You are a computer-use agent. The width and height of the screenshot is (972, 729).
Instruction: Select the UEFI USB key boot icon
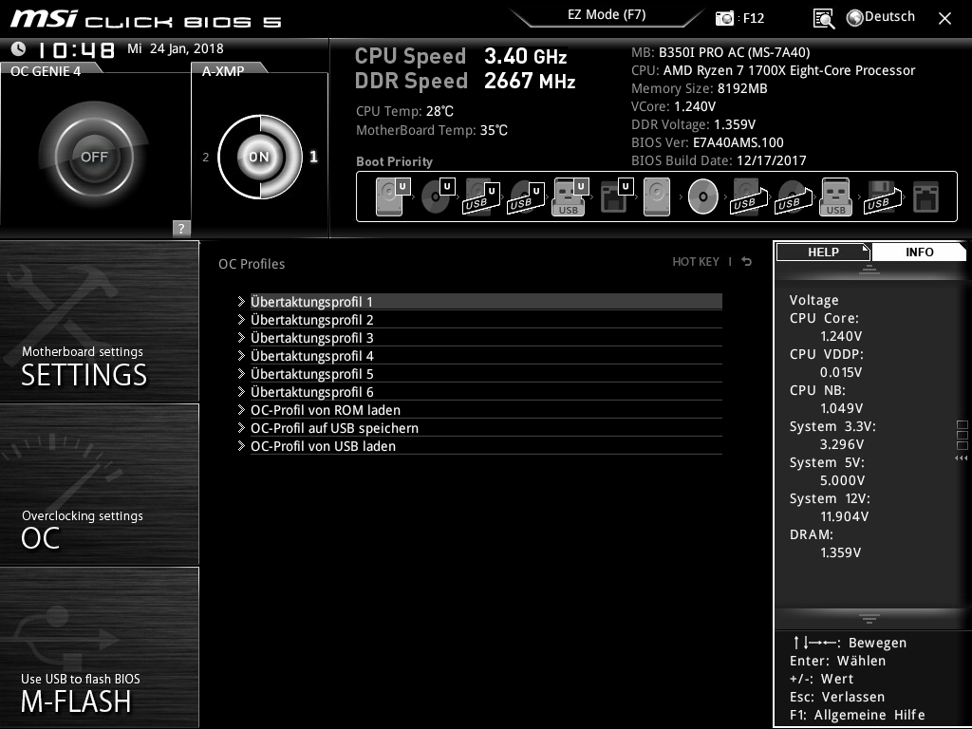(570, 196)
